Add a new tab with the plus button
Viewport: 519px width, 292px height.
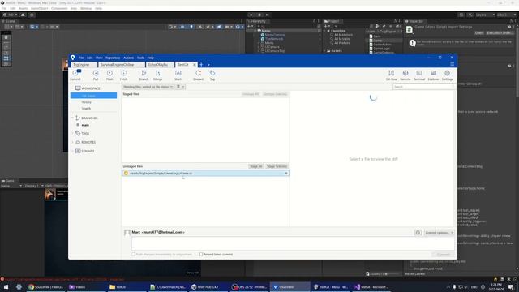tap(201, 65)
